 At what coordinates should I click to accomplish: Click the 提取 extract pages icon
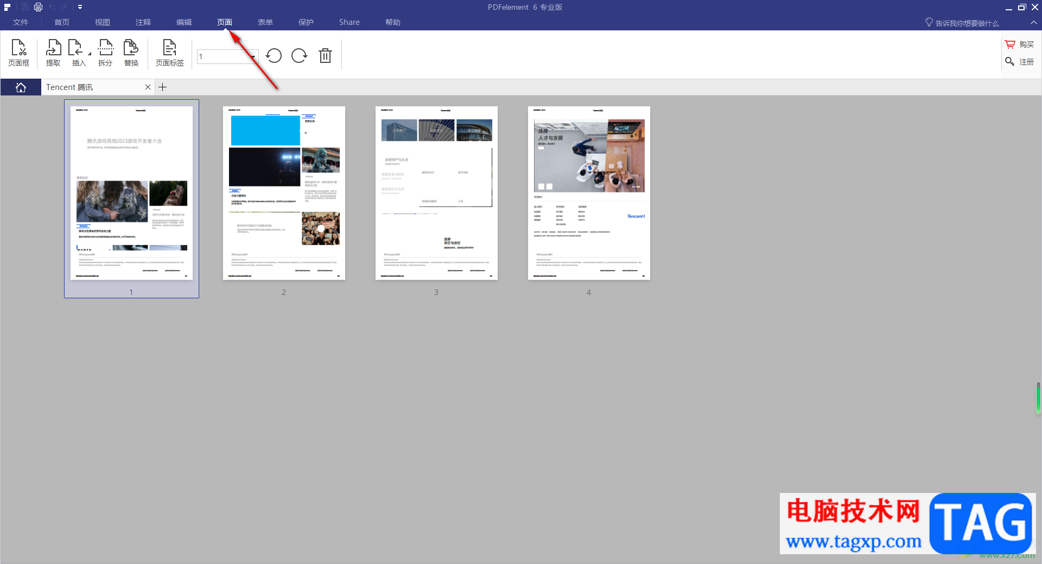pos(53,53)
